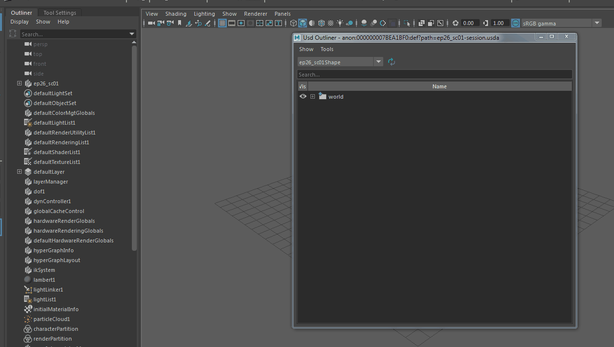Click the search field in Usd Outliner

[x=434, y=74]
